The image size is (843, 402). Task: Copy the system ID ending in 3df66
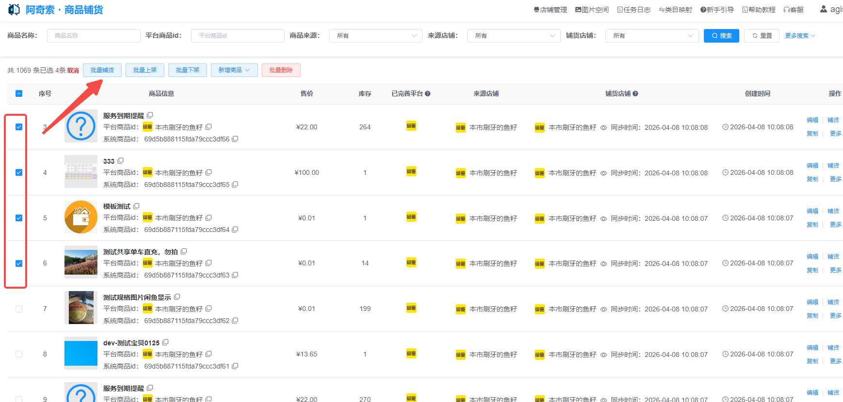pos(235,139)
